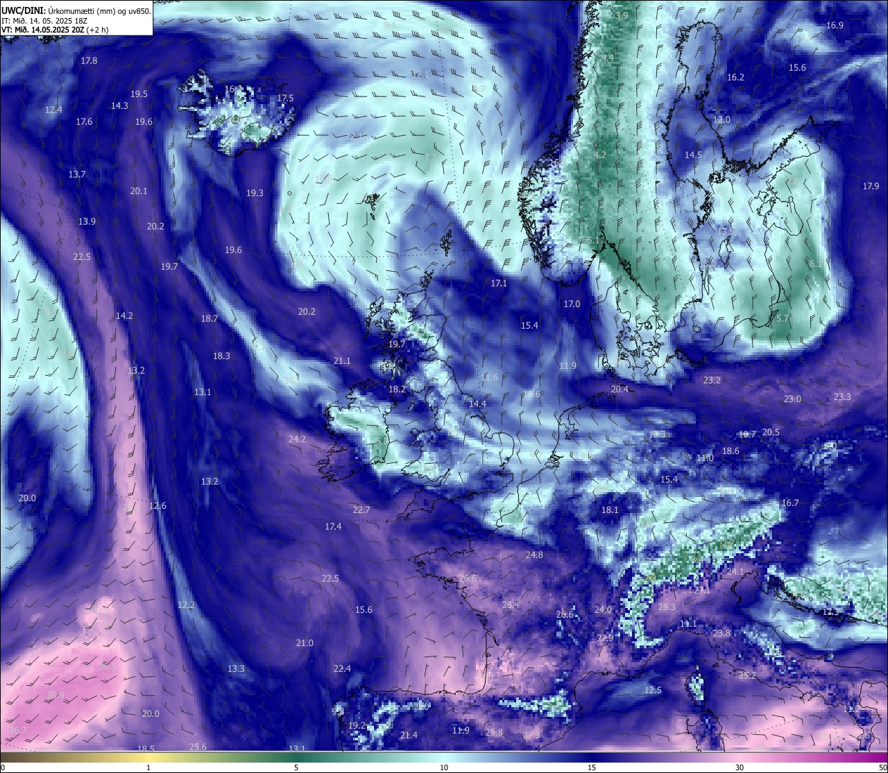Click the 12.0 value over the Gulf of Bothnia

[722, 120]
